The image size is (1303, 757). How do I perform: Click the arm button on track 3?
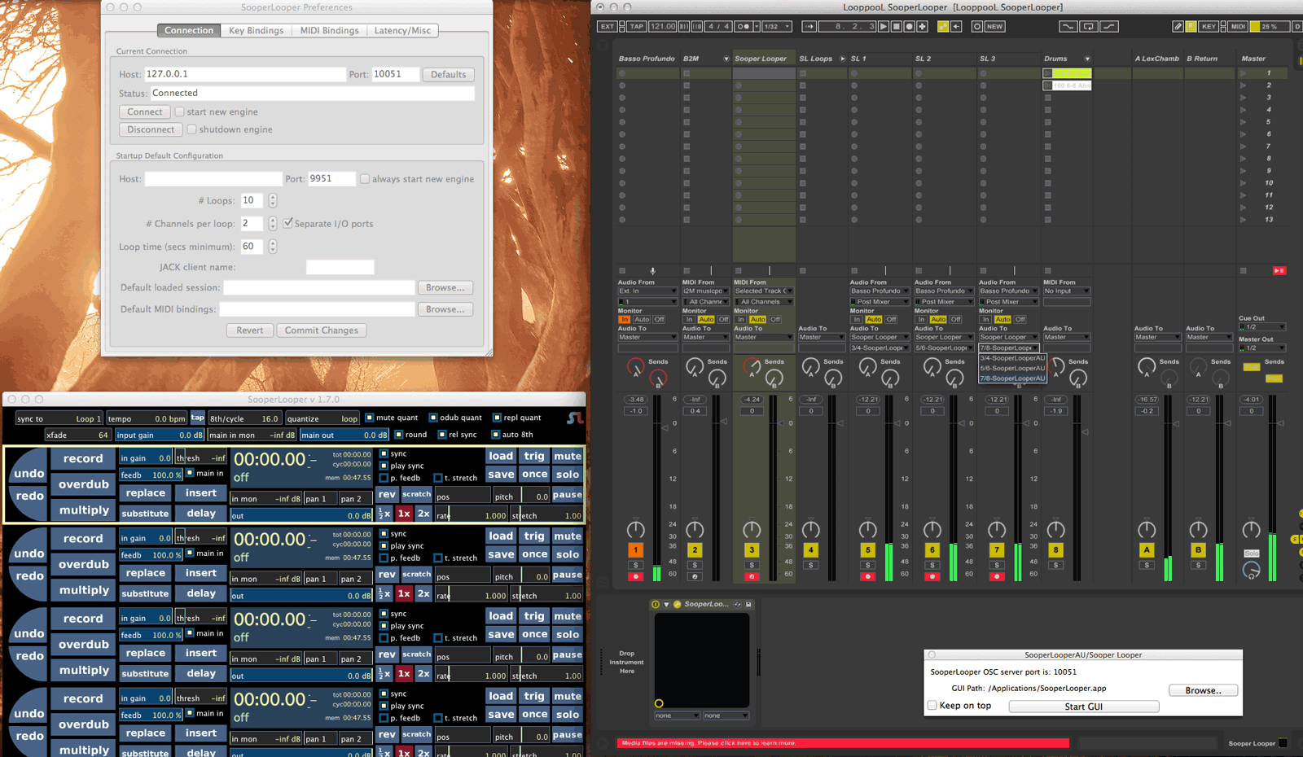click(x=752, y=576)
